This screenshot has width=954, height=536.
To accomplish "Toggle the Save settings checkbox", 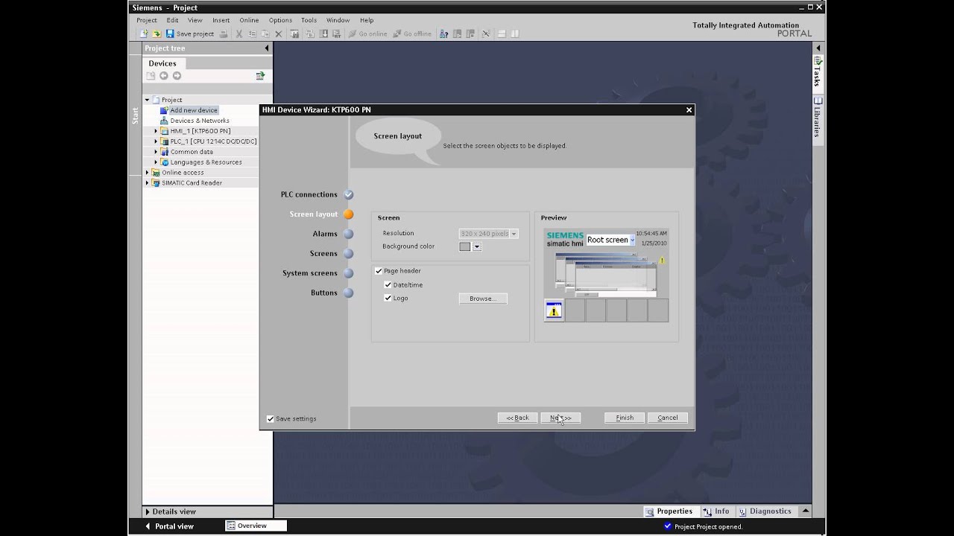I will 271,418.
